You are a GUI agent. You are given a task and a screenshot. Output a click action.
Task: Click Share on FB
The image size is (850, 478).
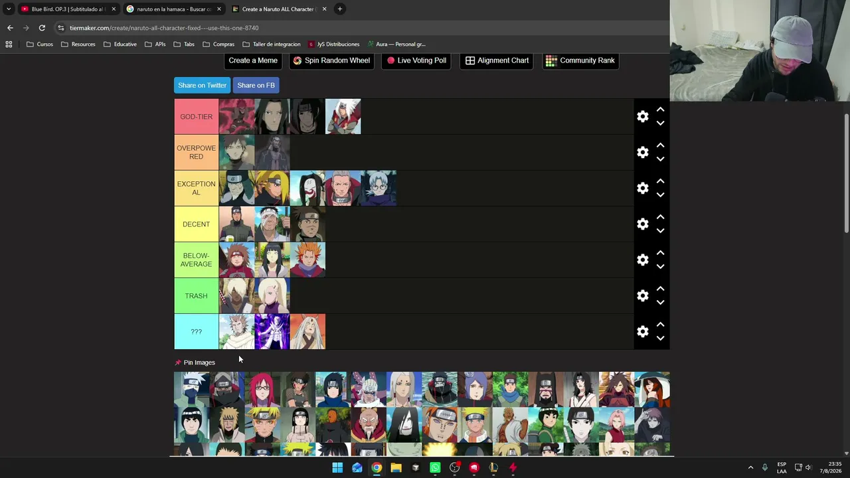coord(256,85)
